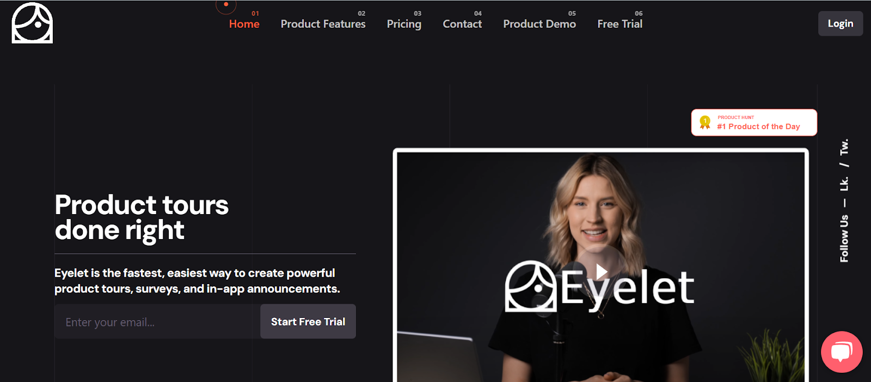Open the chat widget bubble
Viewport: 871px width, 382px height.
click(842, 352)
